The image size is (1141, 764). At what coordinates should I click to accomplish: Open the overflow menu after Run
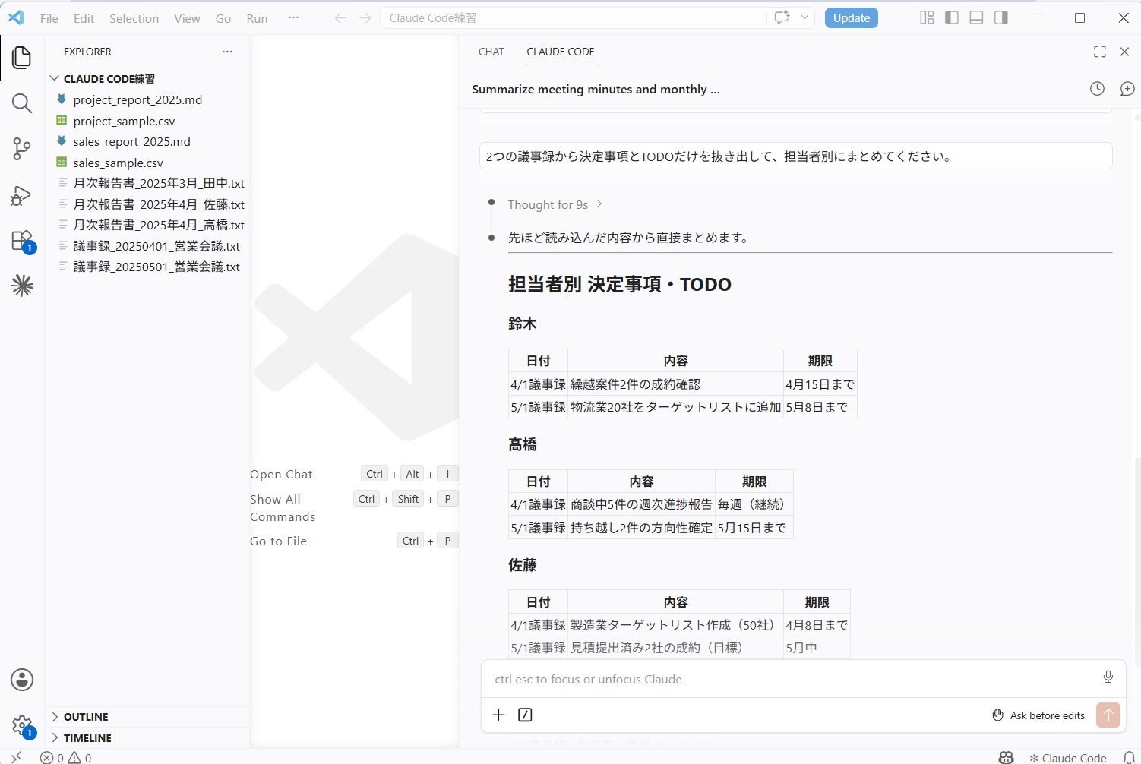(293, 18)
